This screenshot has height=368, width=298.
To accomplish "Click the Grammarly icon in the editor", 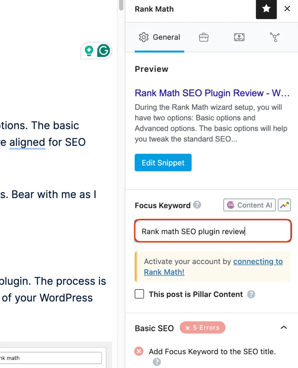I will [103, 51].
